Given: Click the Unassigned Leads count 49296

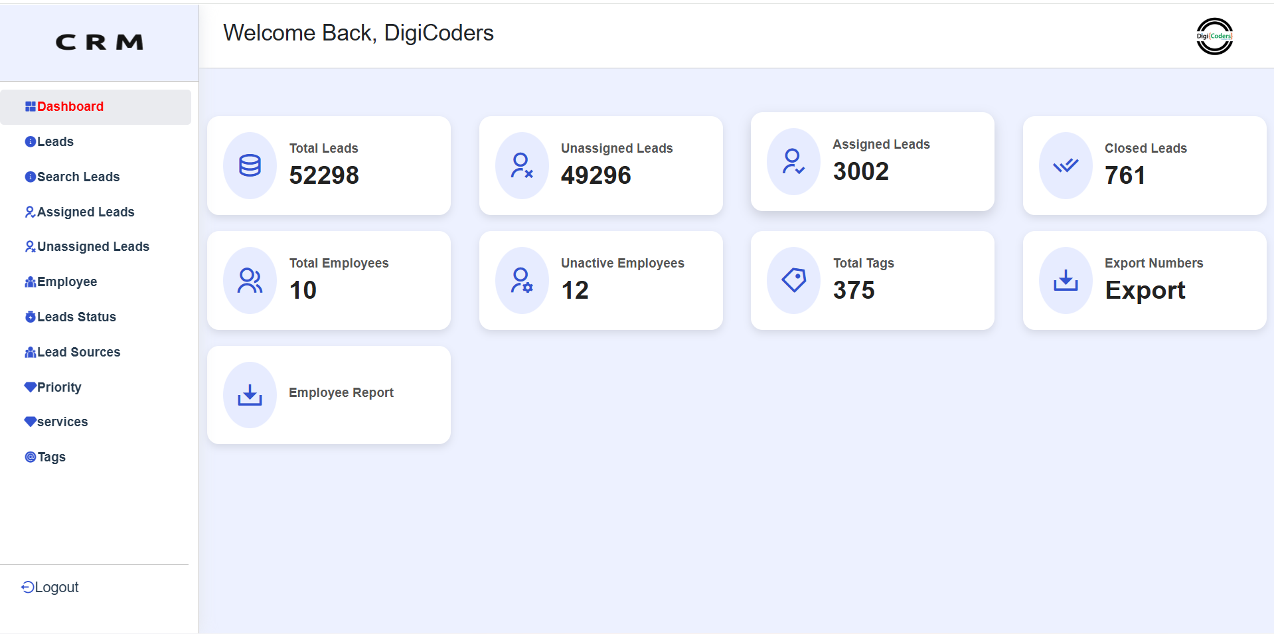Looking at the screenshot, I should [x=596, y=175].
